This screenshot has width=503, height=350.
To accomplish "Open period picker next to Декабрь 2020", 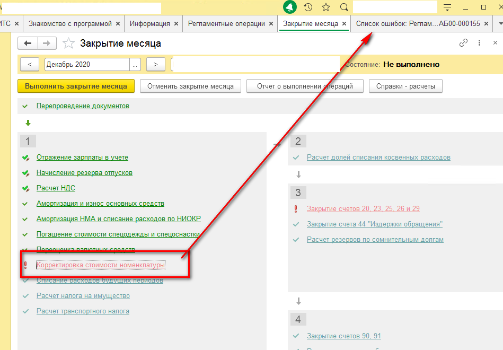I will click(x=135, y=64).
